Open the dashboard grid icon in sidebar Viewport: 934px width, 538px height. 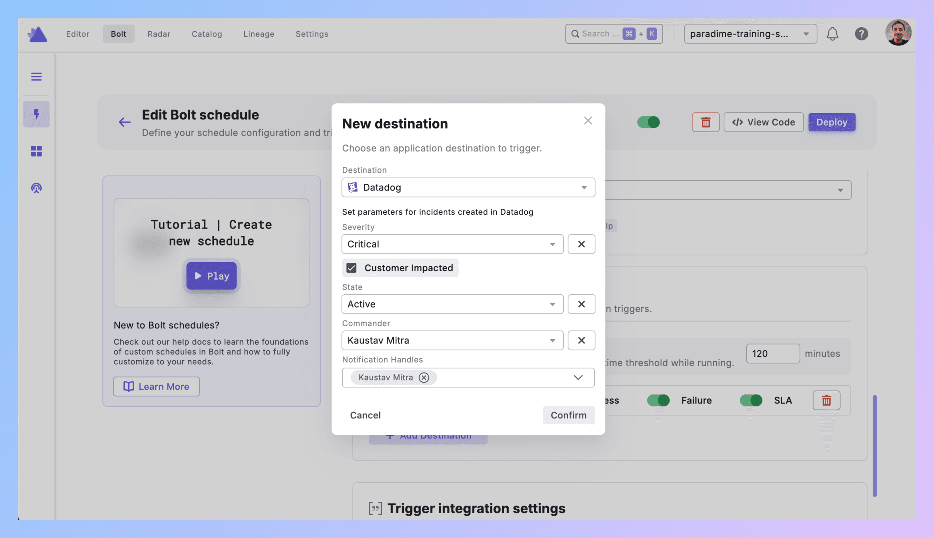pos(36,151)
